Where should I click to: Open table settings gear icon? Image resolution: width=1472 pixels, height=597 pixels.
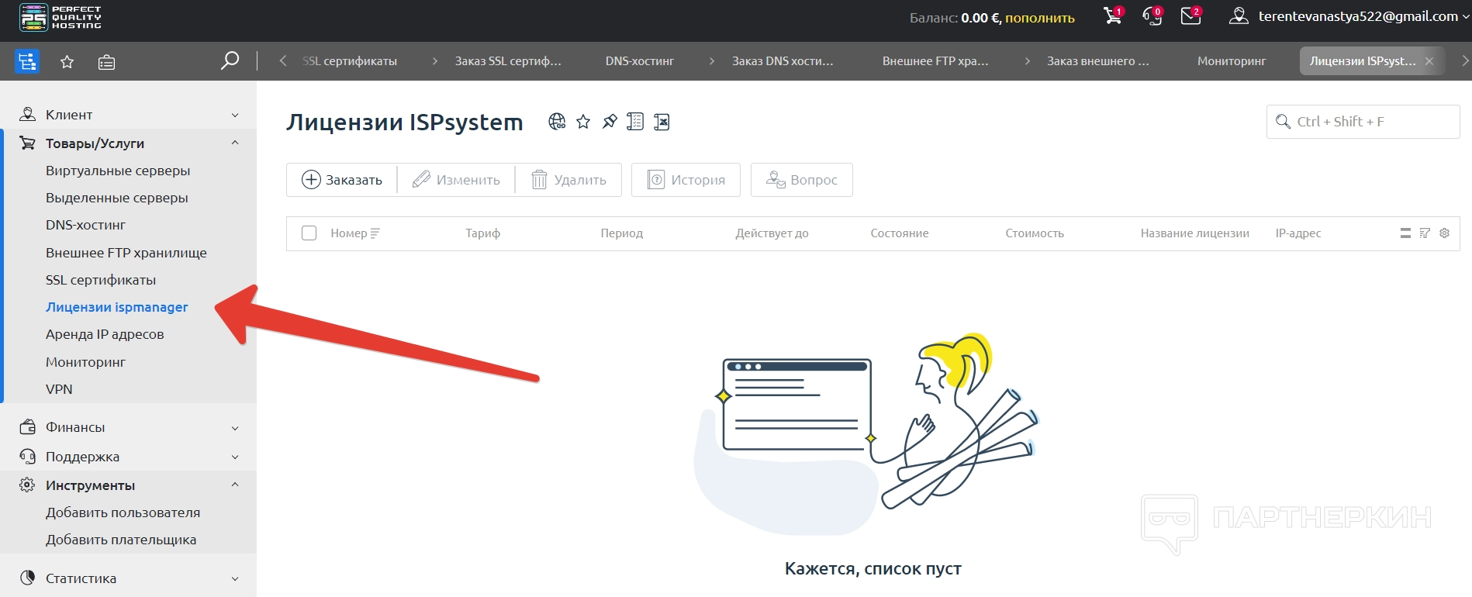tap(1444, 233)
